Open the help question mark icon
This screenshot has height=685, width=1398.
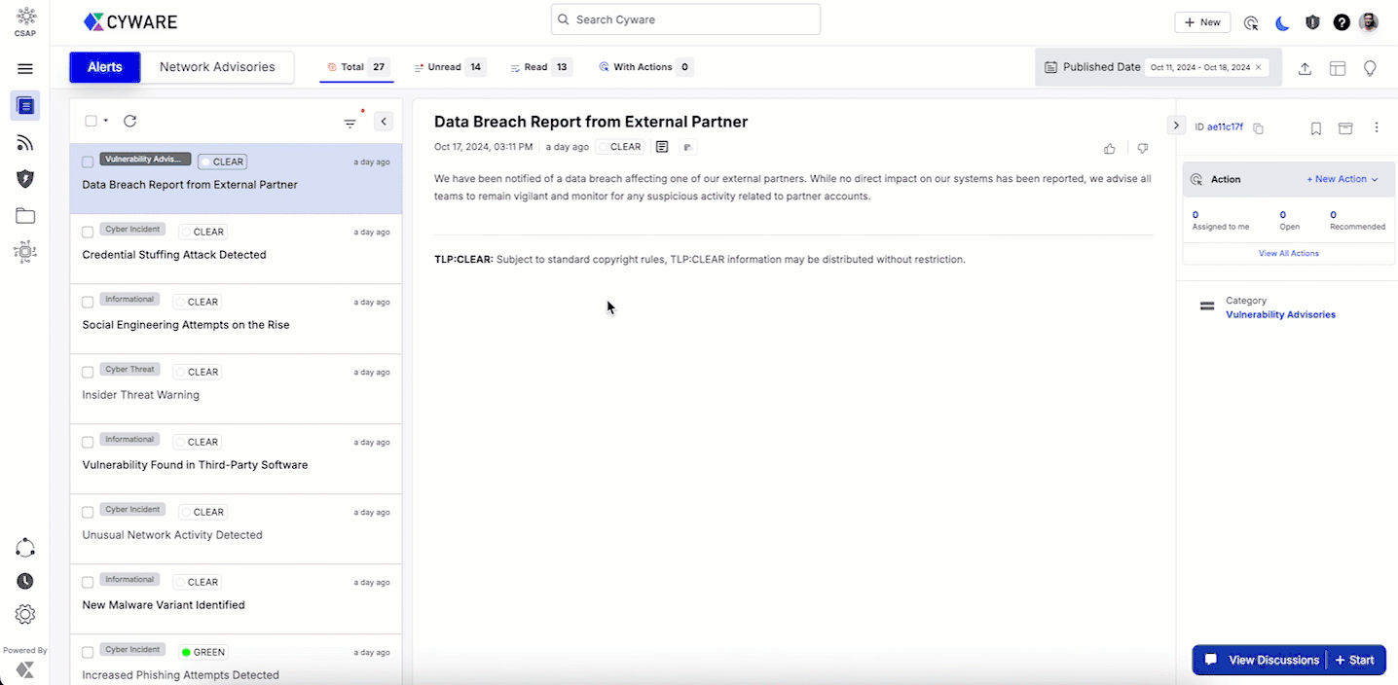pos(1342,22)
